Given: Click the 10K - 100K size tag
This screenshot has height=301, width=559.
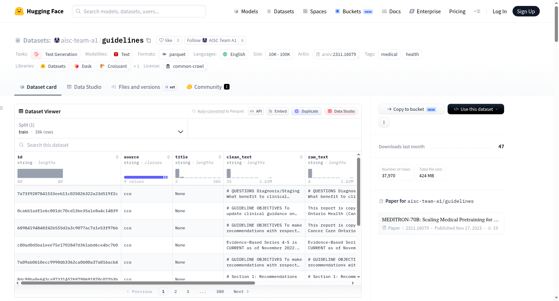Looking at the screenshot, I should click(x=279, y=54).
